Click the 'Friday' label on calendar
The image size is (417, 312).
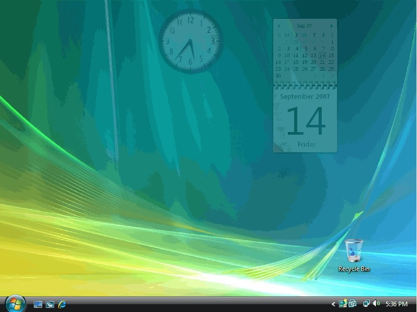[307, 145]
